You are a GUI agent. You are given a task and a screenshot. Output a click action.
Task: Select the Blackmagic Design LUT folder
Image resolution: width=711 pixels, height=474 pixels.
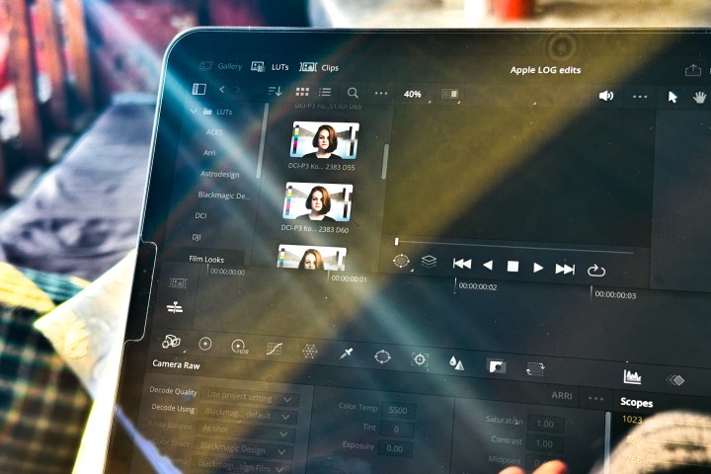[223, 196]
